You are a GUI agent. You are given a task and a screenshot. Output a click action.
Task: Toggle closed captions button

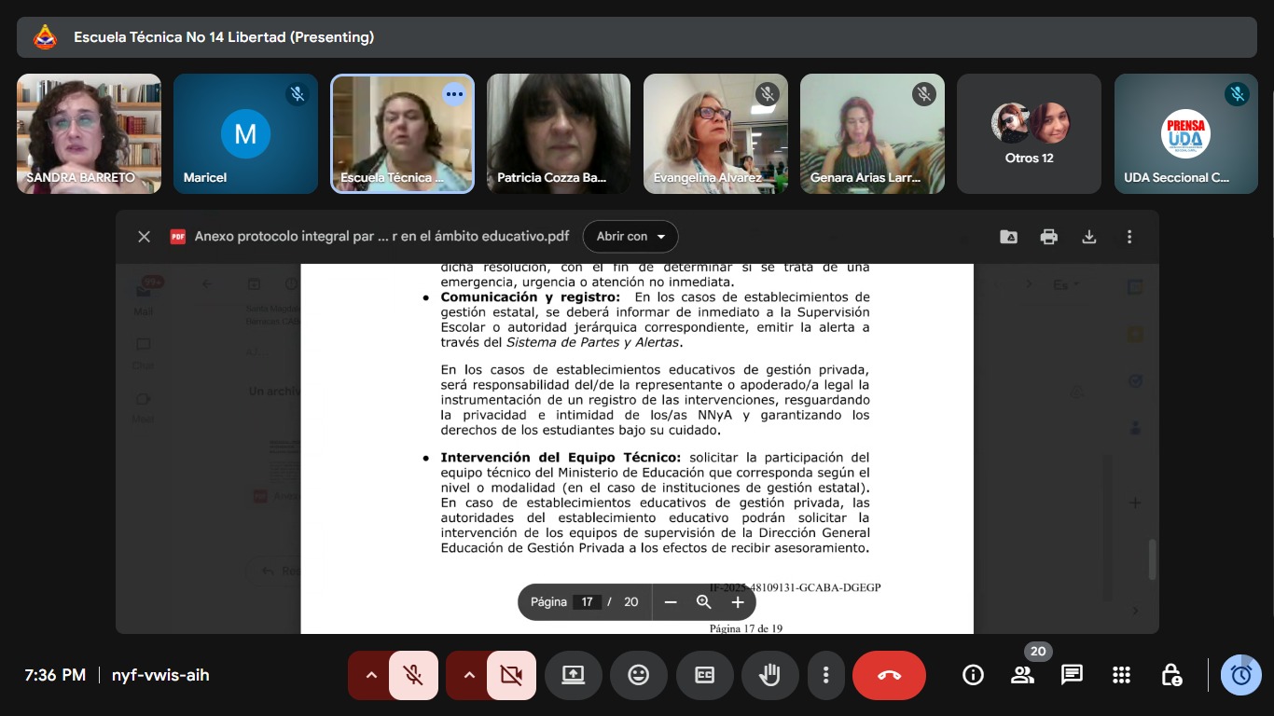coord(704,675)
